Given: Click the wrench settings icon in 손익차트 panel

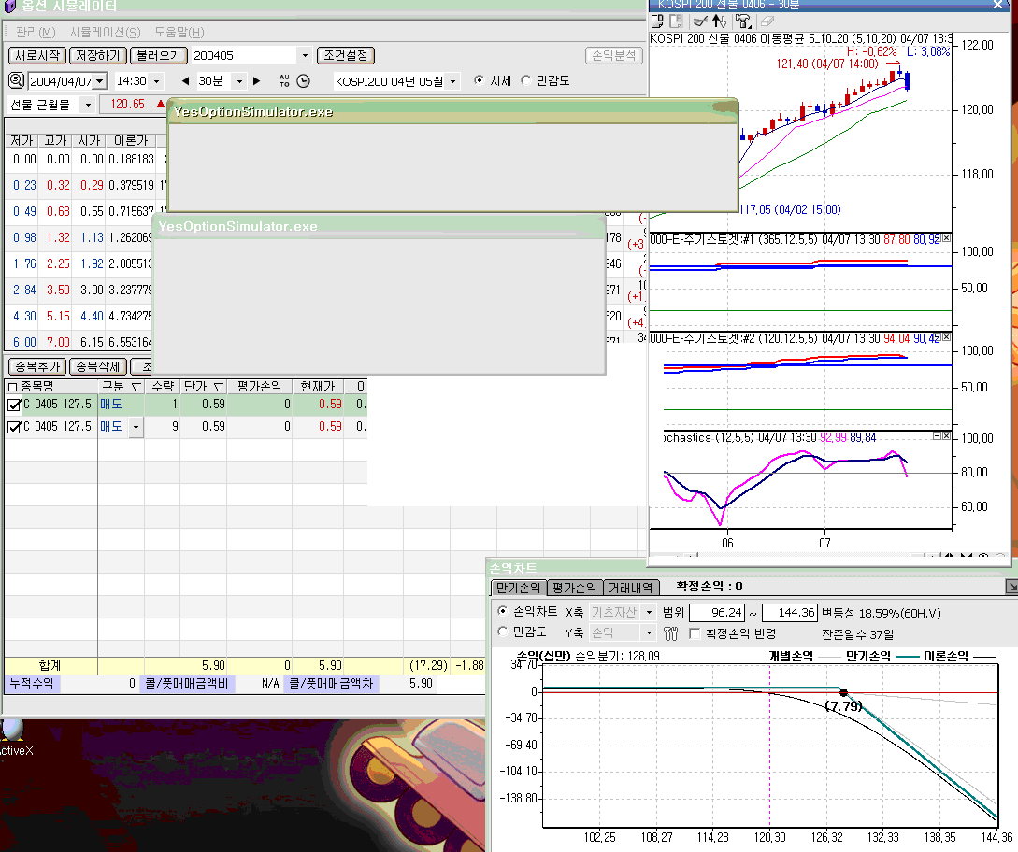Looking at the screenshot, I should tap(670, 633).
